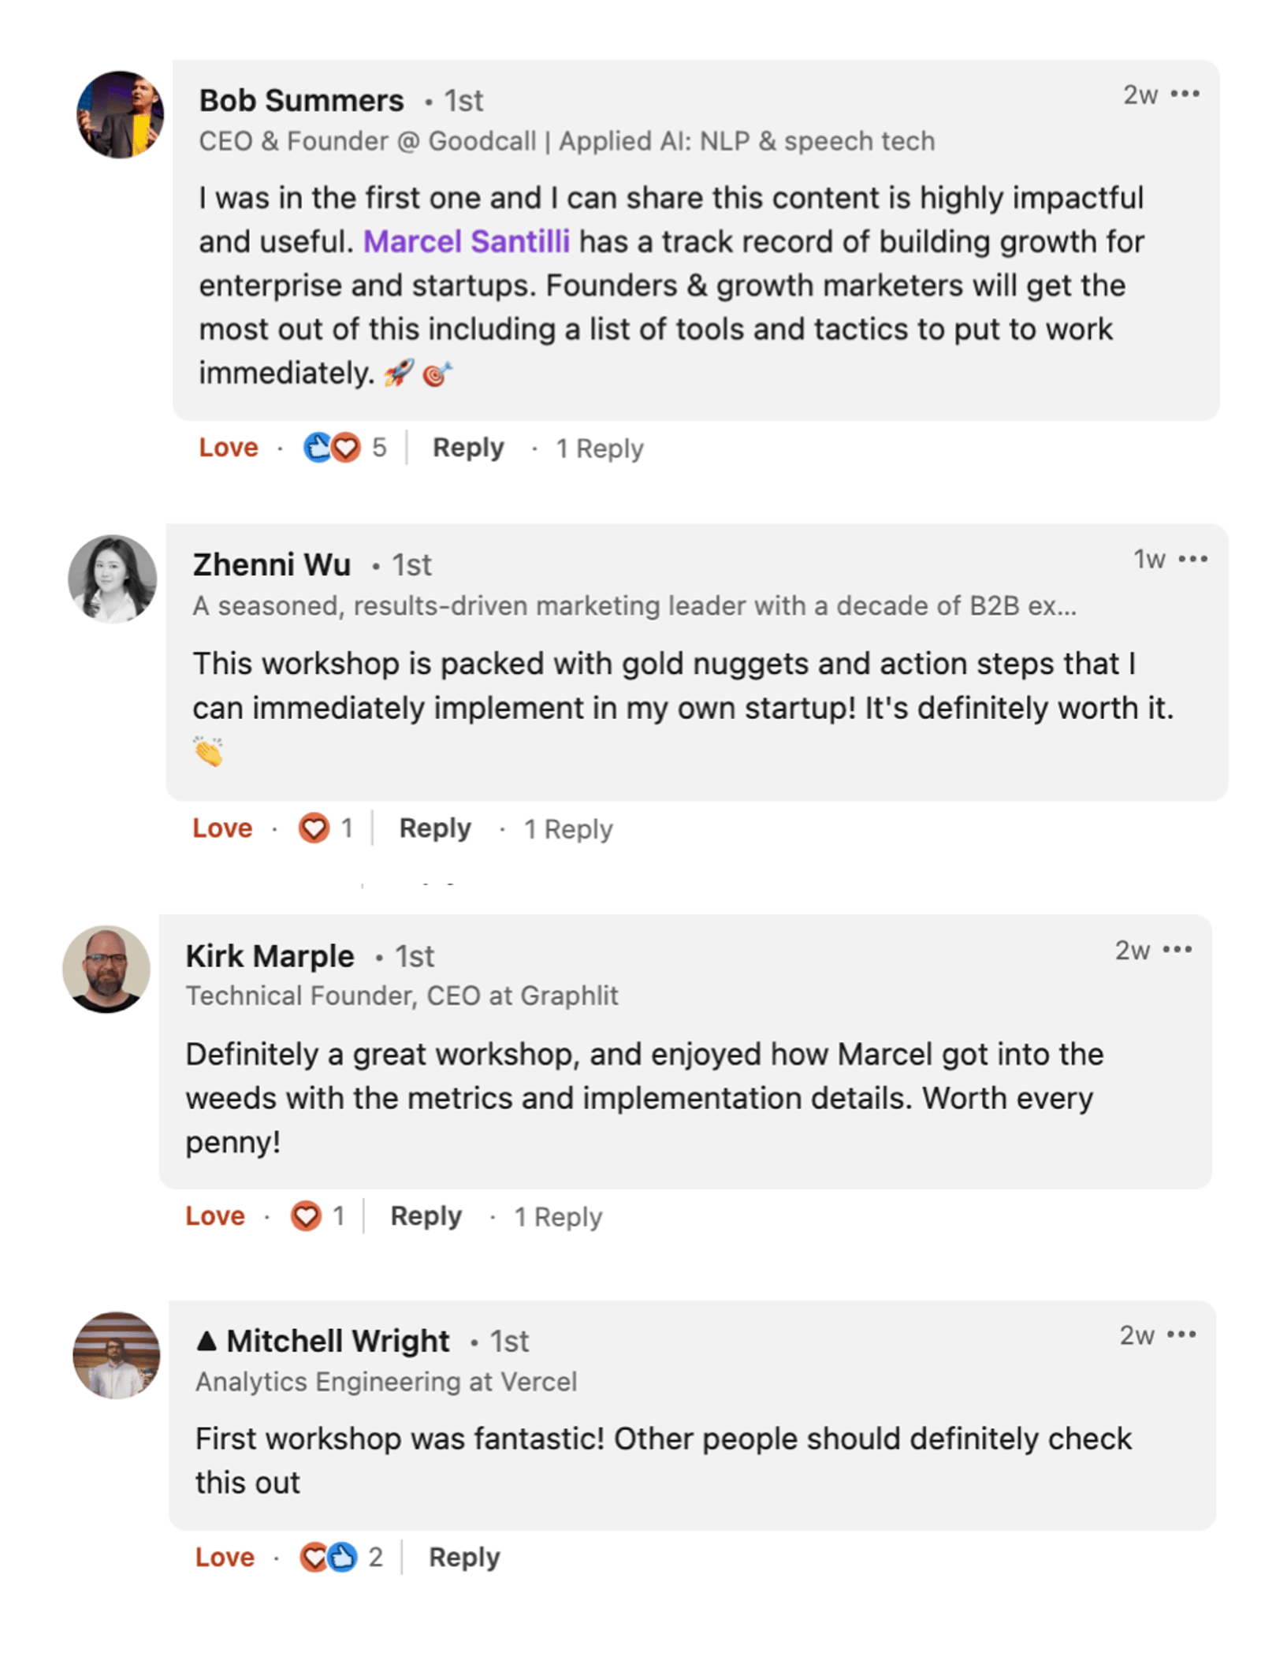The height and width of the screenshot is (1660, 1261).
Task: Open three-dot menu on Bob Summers' comment
Action: click(1185, 95)
